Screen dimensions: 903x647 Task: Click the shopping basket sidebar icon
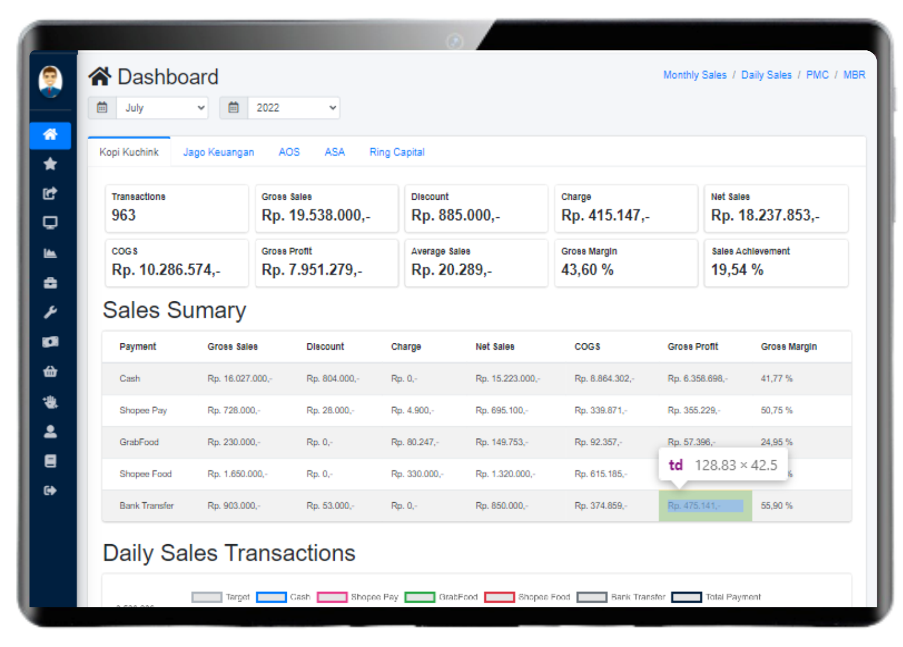click(x=50, y=371)
